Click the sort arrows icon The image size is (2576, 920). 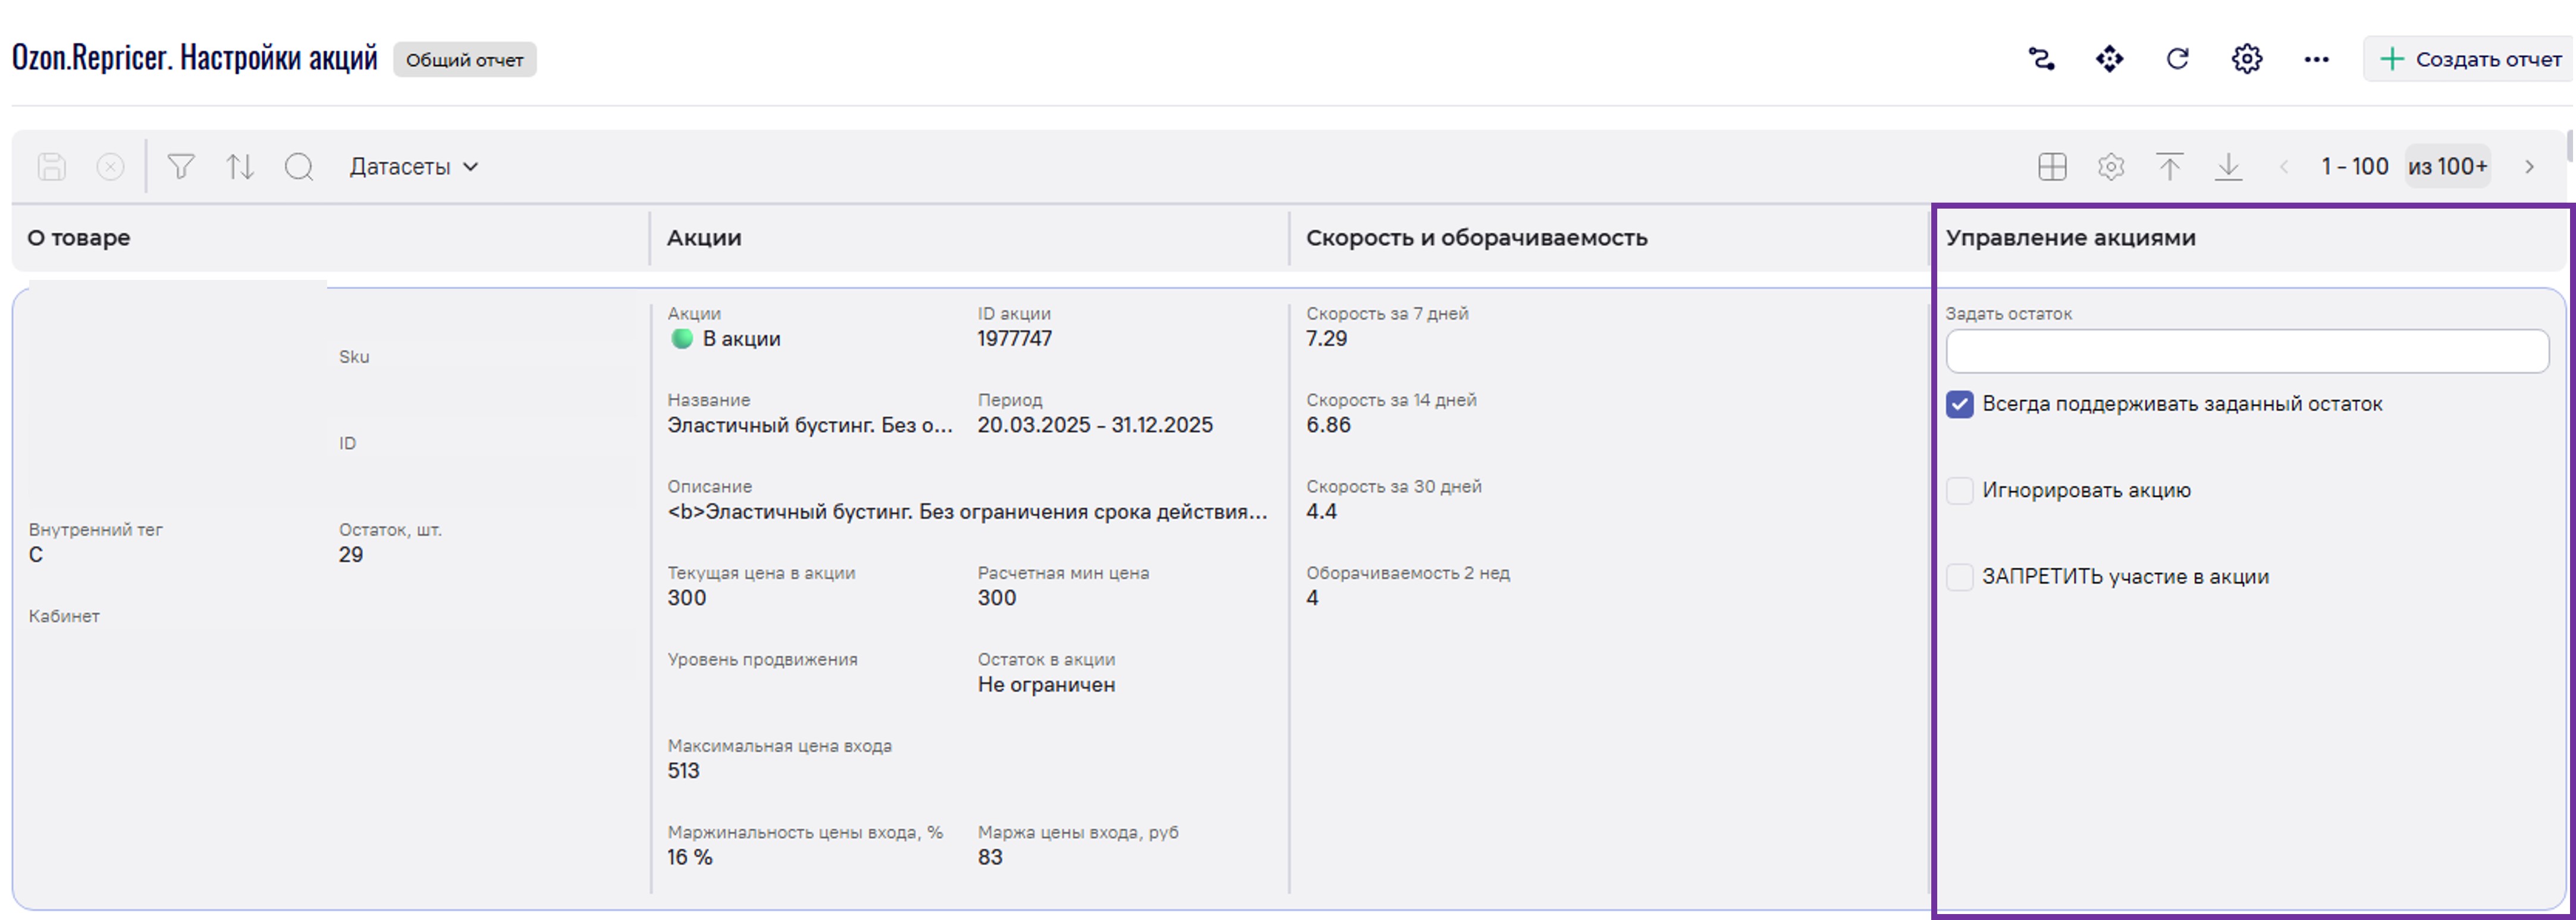click(x=240, y=166)
